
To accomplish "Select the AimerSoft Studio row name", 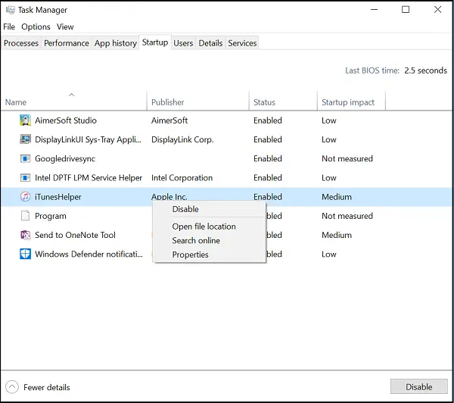I will (66, 120).
